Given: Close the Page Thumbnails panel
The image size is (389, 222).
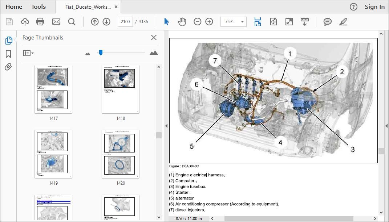Looking at the screenshot, I should click(154, 37).
